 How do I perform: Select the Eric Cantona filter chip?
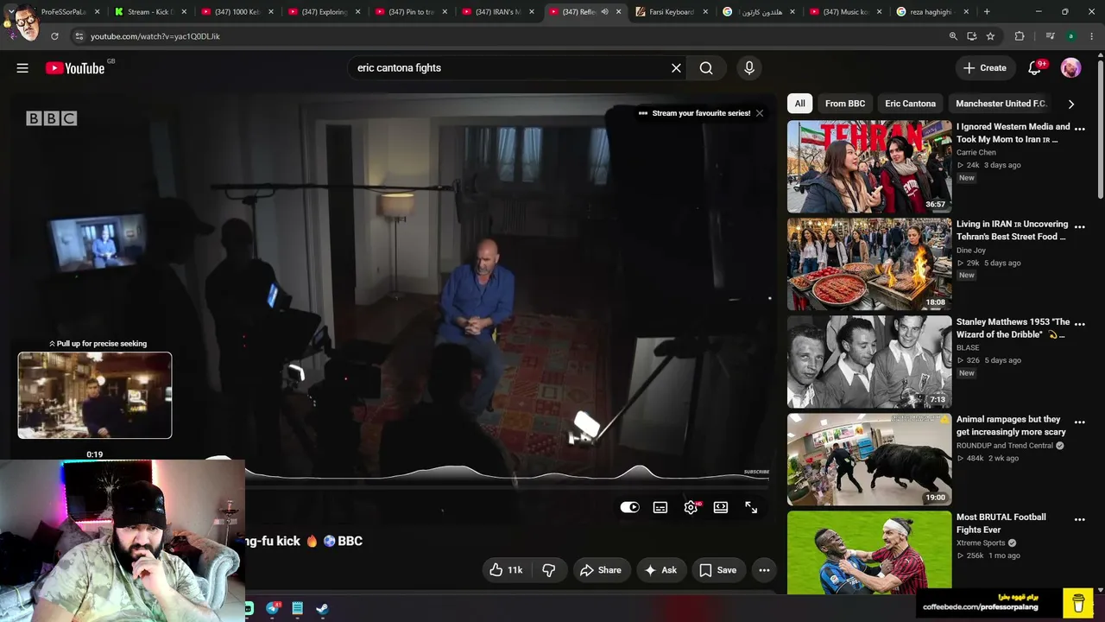pos(910,104)
